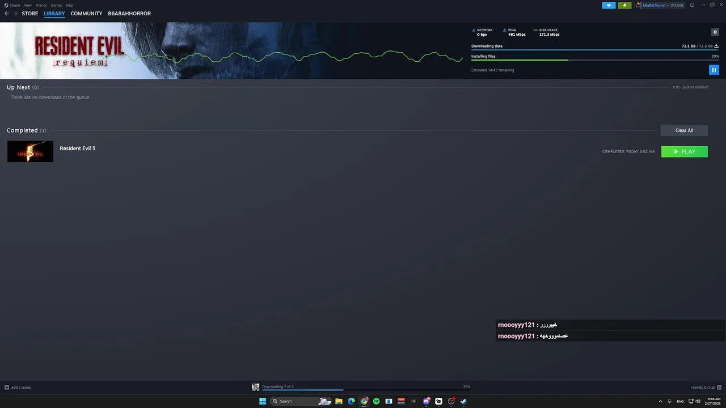Screen dimensions: 726x408
Task: Open the Games menu
Action: point(56,5)
